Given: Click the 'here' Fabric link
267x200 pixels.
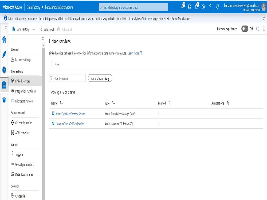Looking at the screenshot, I should tap(149, 19).
